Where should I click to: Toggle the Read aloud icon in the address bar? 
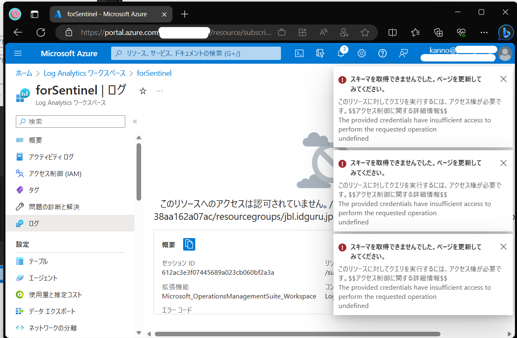pos(323,32)
